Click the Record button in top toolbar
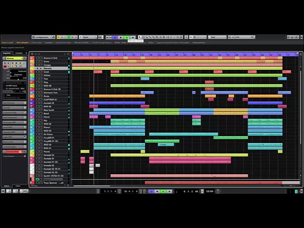304x228 pixels. pos(133,37)
